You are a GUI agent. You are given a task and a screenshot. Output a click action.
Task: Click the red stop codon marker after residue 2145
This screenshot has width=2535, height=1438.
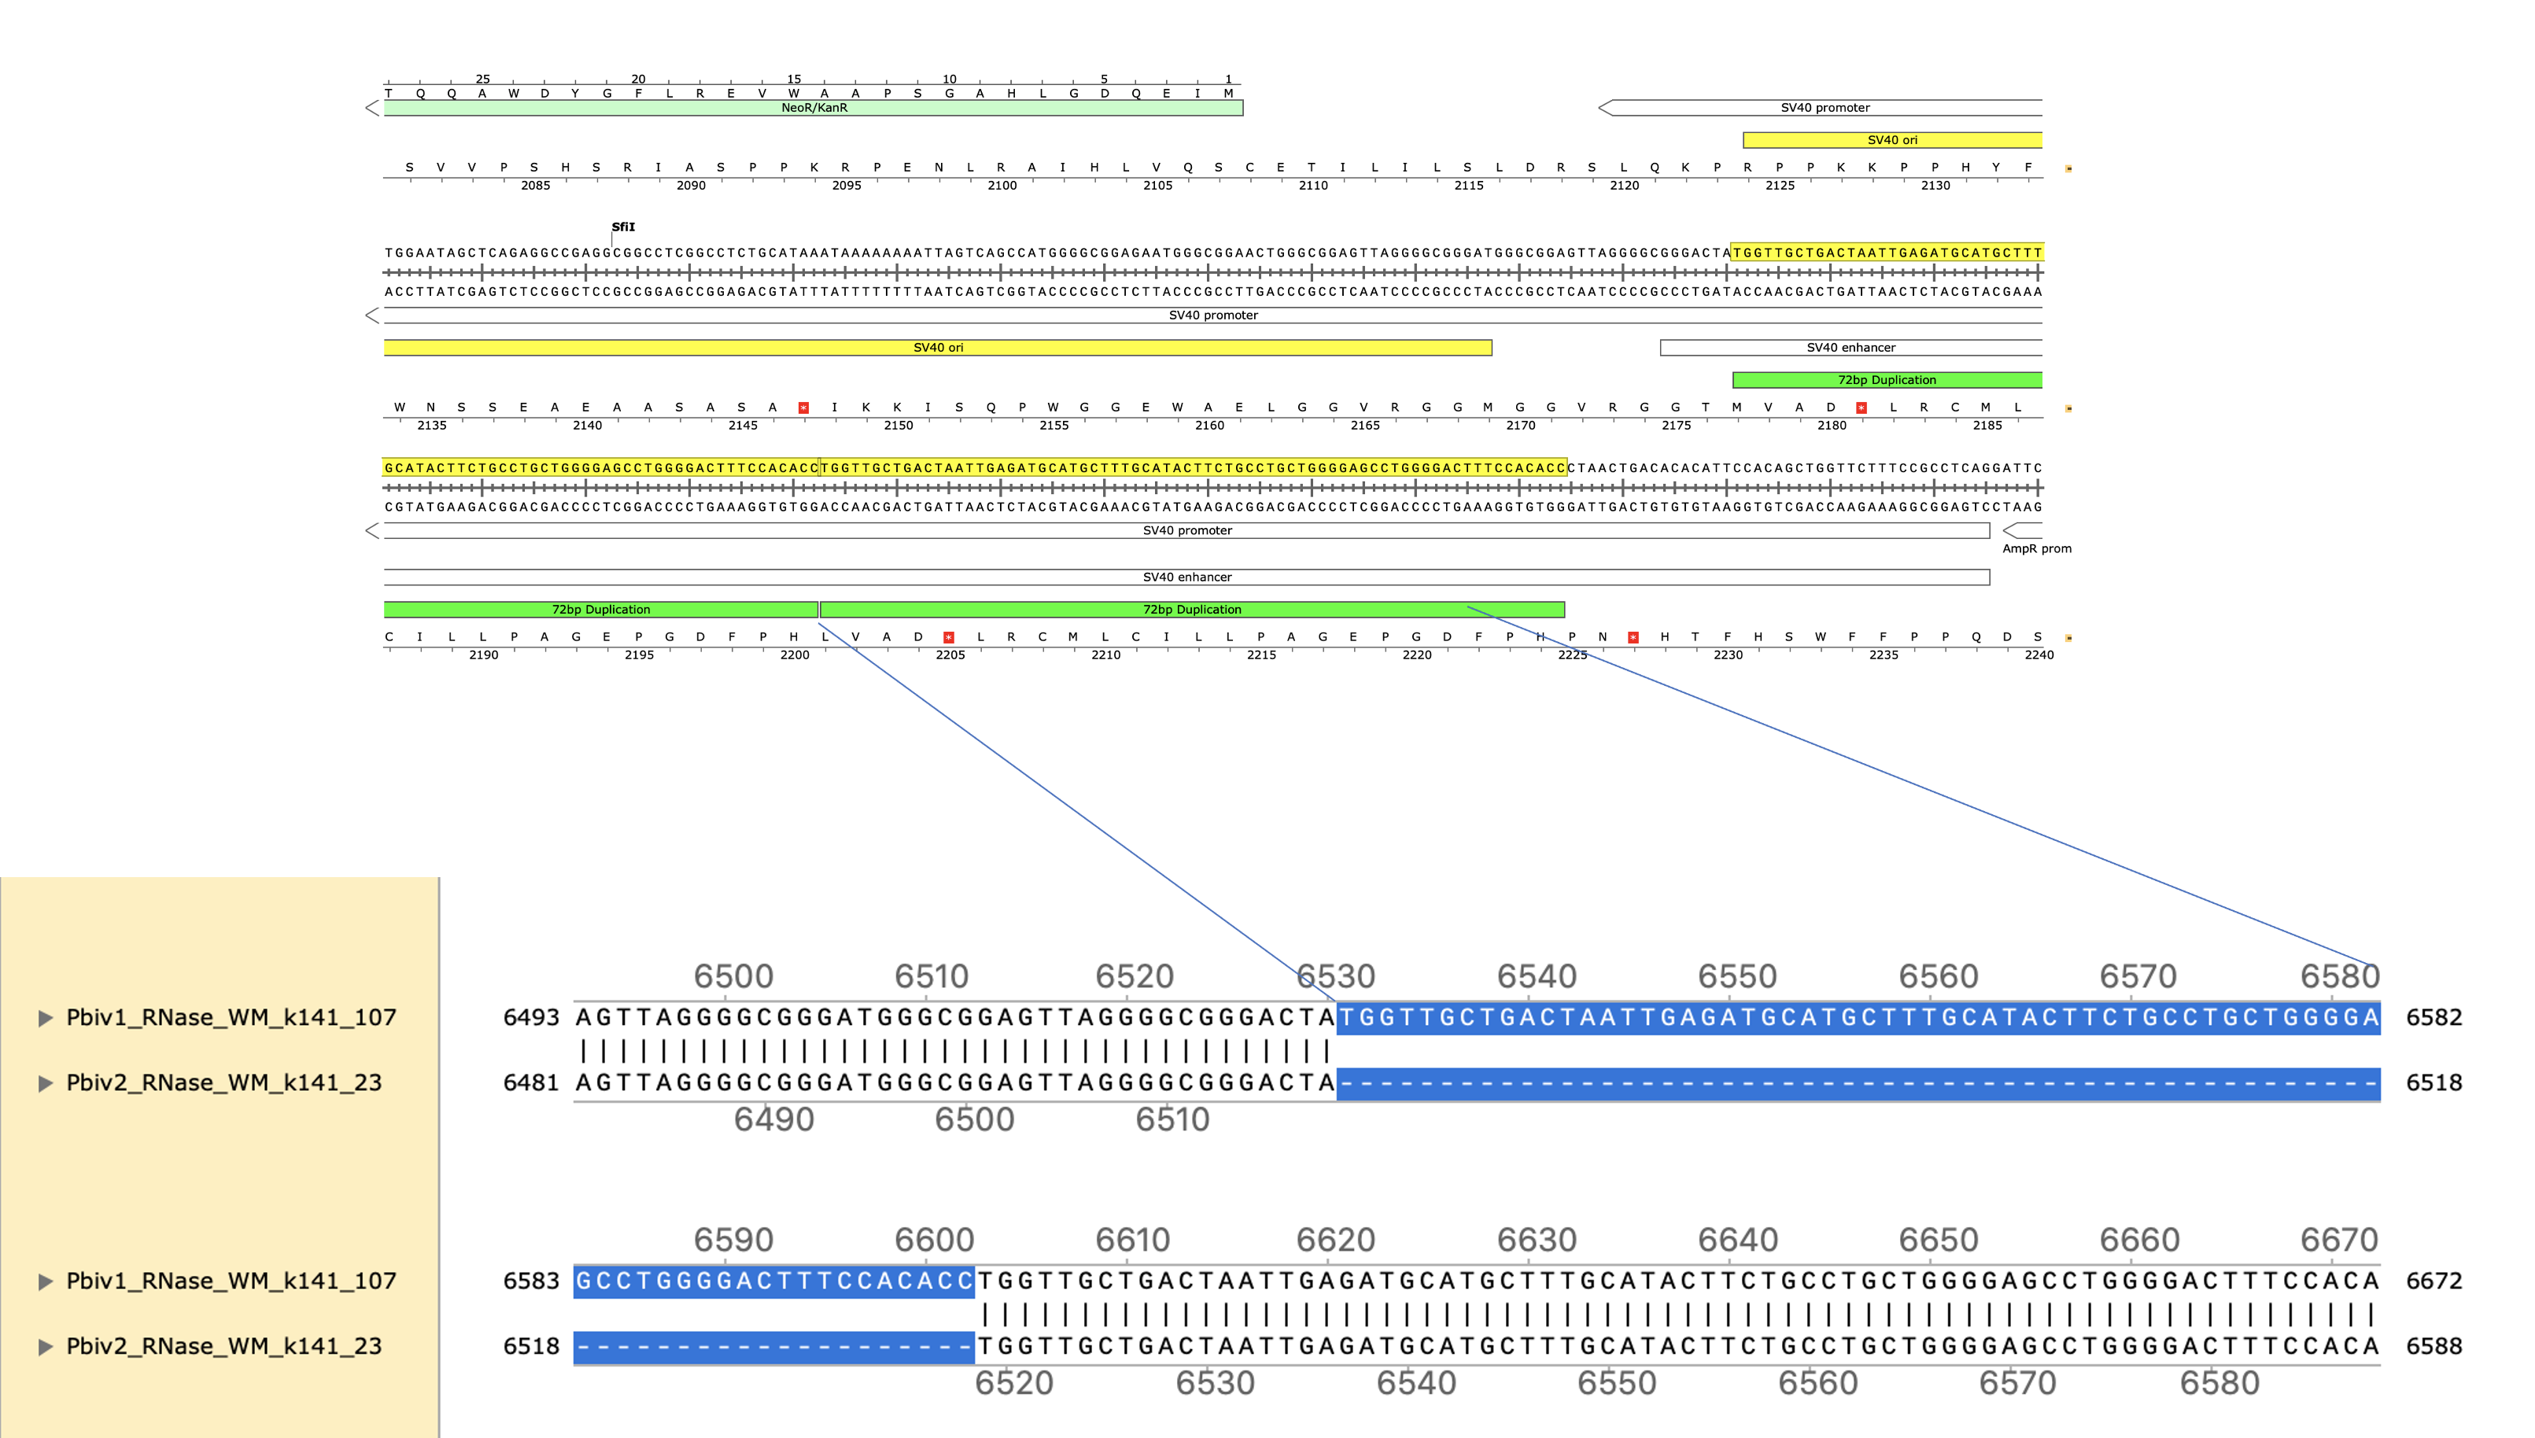click(x=803, y=408)
